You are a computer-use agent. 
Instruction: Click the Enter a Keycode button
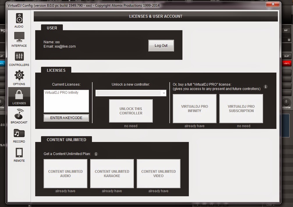tap(66, 118)
